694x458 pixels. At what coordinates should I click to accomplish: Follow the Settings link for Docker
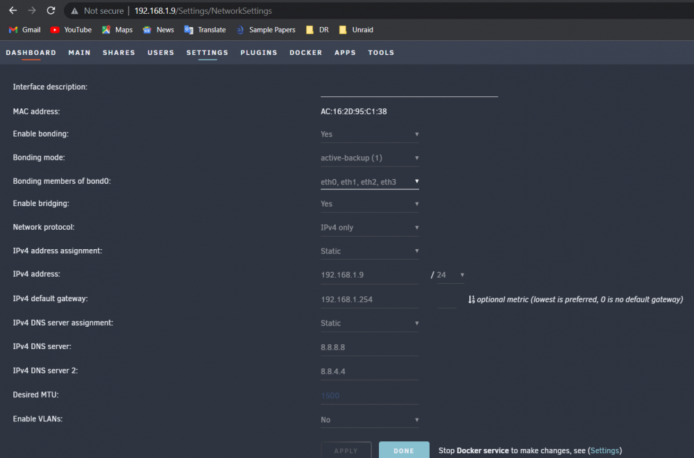(x=604, y=450)
